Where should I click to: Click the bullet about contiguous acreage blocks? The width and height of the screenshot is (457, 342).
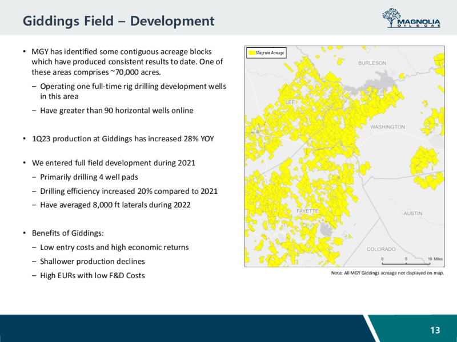click(127, 62)
